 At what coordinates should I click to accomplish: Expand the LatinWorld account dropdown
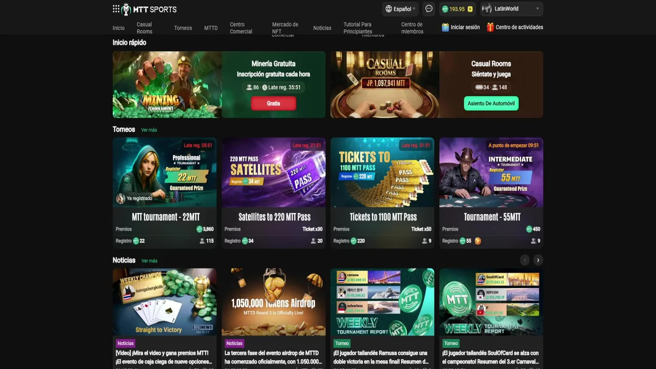(x=537, y=9)
